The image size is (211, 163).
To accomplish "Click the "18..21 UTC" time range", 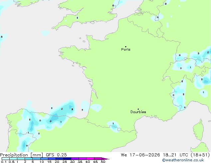I will pyautogui.click(x=175, y=155).
